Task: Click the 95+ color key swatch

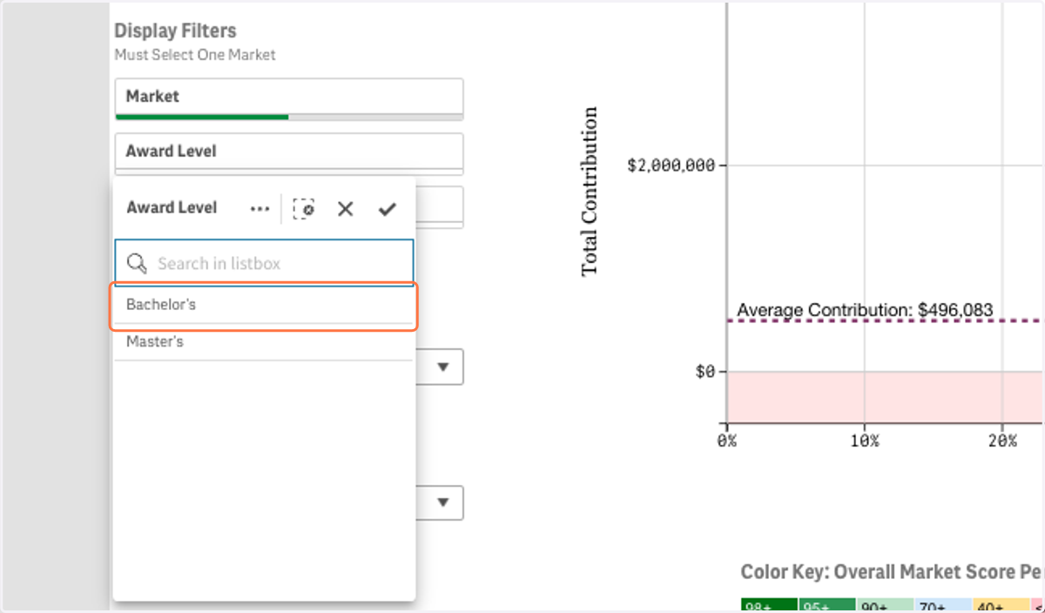Action: pyautogui.click(x=827, y=606)
